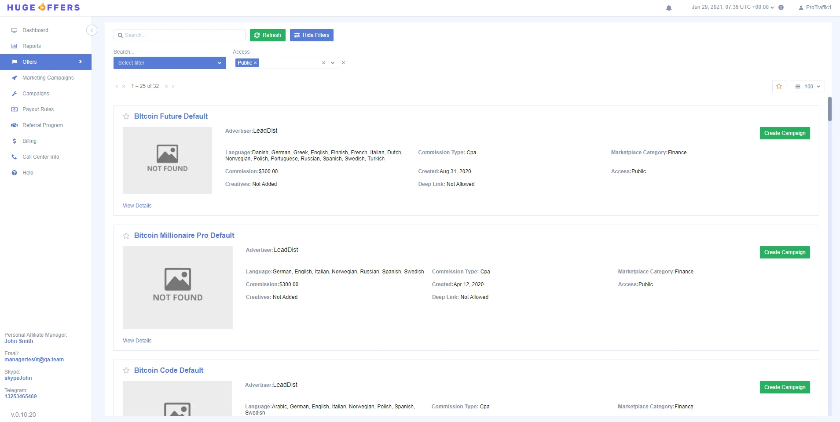The height and width of the screenshot is (422, 840).
Task: Click the Bitcoin Millionaire Pro thumbnail
Action: [x=178, y=287]
